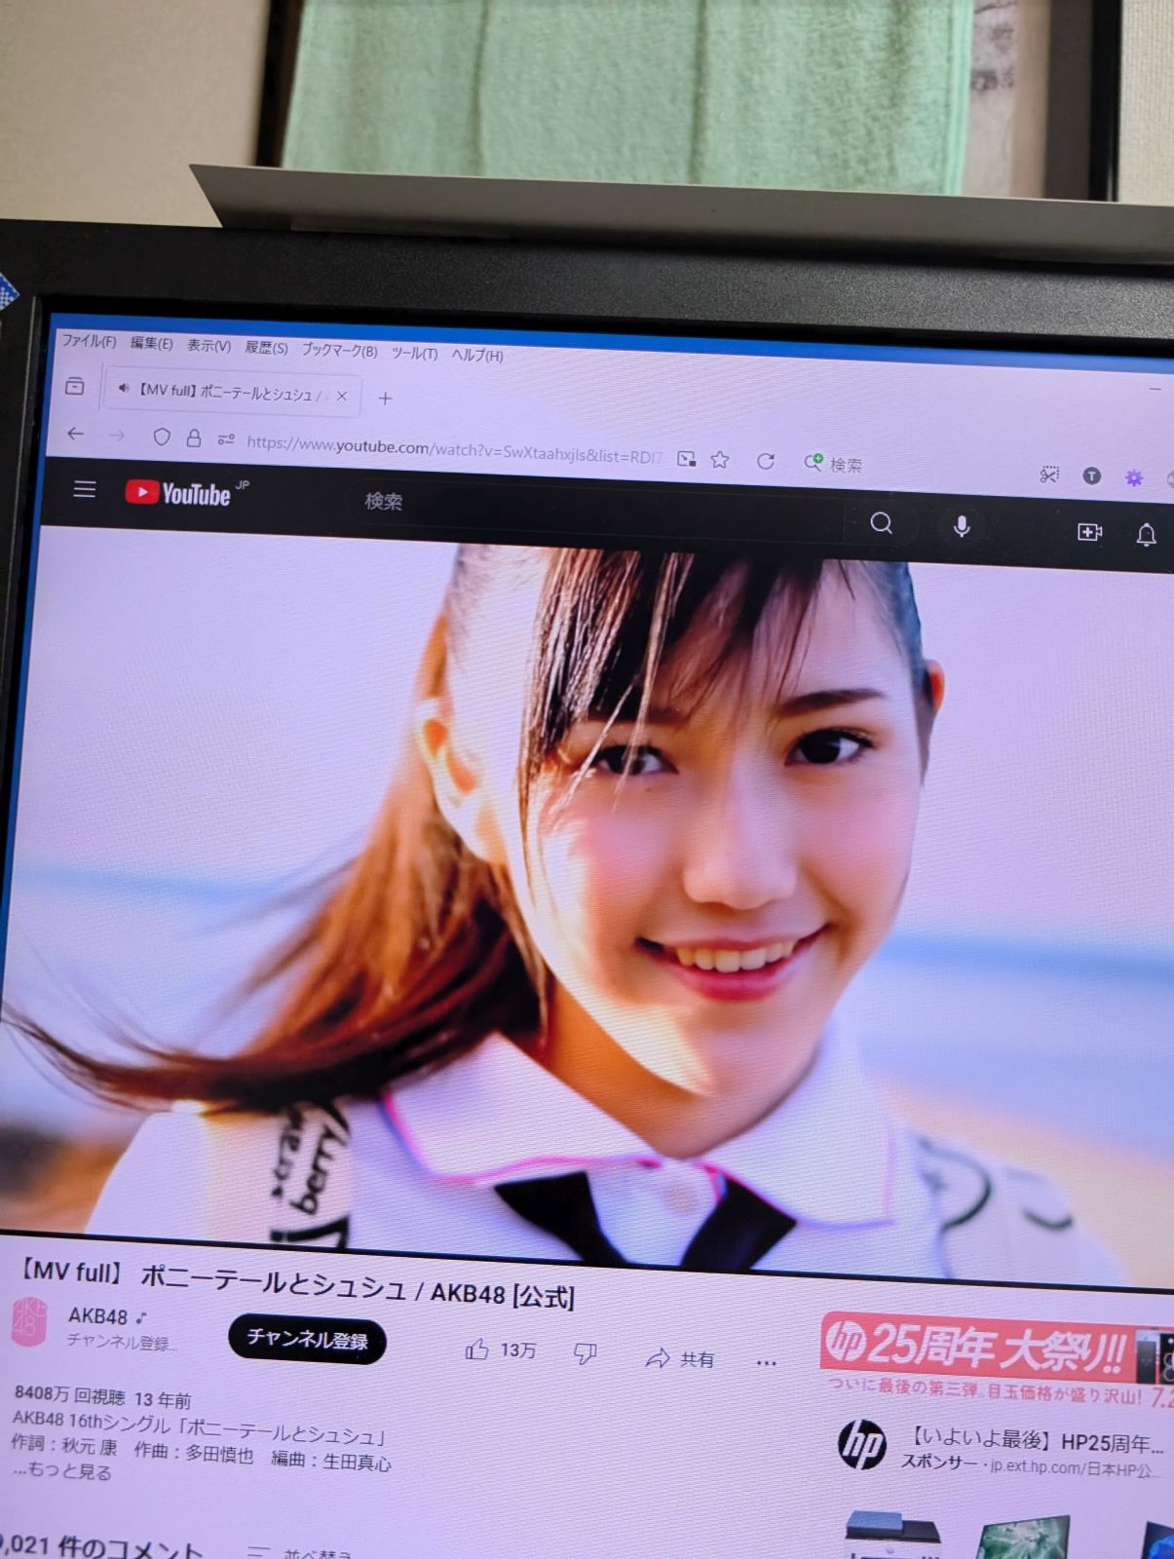The width and height of the screenshot is (1174, 1559).
Task: Focus the YouTube URL address bar
Action: 453,450
